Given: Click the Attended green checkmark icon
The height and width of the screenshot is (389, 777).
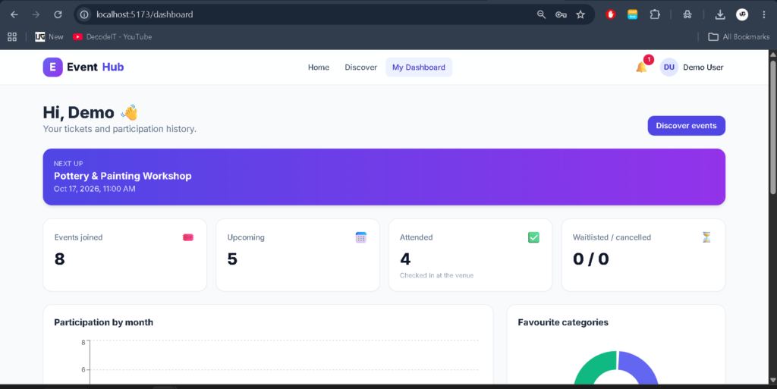Looking at the screenshot, I should pos(533,237).
